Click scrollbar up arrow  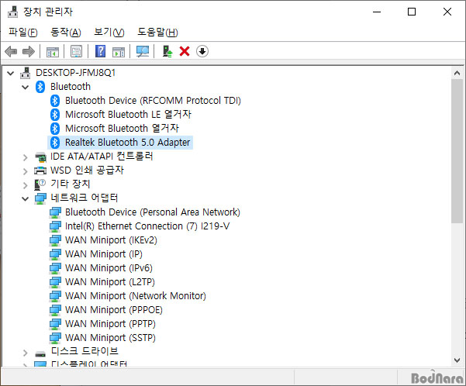(x=457, y=73)
